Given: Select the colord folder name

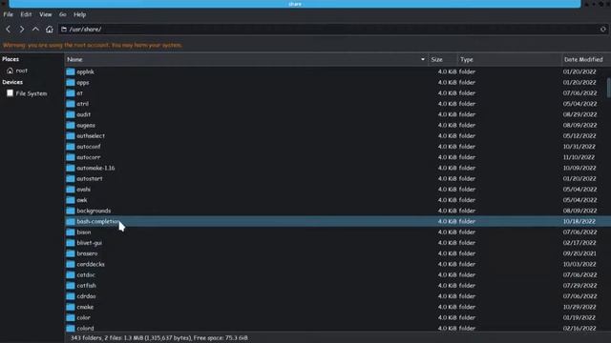Looking at the screenshot, I should [x=85, y=328].
